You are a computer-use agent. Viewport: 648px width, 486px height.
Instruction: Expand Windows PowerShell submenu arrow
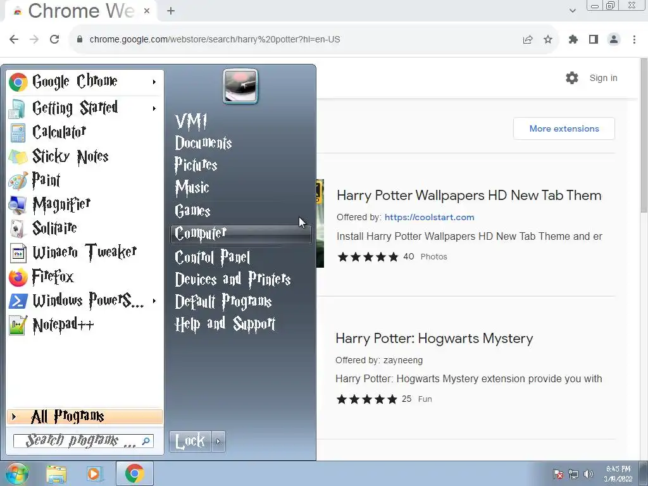pyautogui.click(x=154, y=301)
